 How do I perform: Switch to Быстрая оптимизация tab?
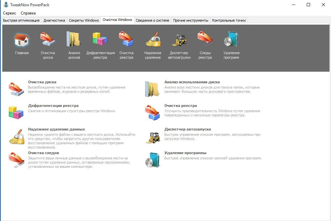pyautogui.click(x=21, y=20)
